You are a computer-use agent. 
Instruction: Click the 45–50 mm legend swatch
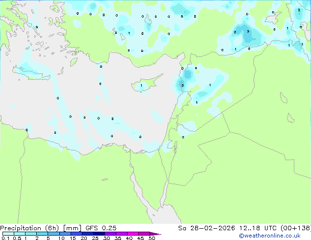tap(144, 234)
